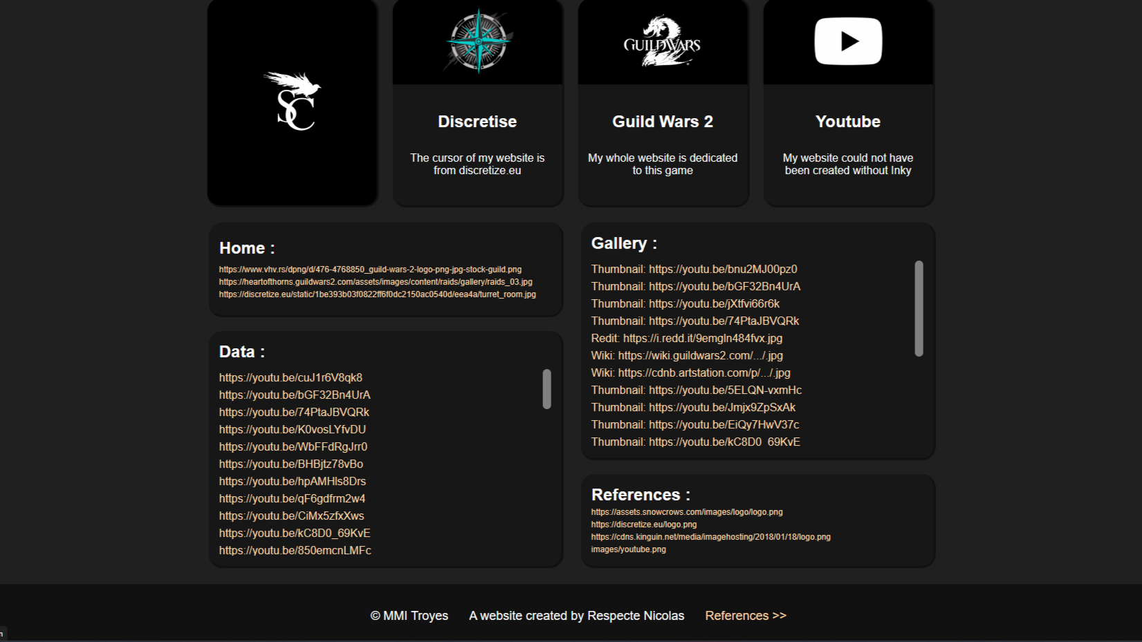Open the cdnb.artstation.com gallery link
The image size is (1142, 642).
coord(703,373)
